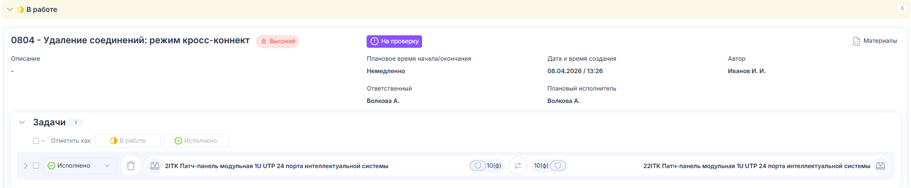Open the select-all checkbox dropdown arrow
This screenshot has height=188, width=911.
coord(43,141)
